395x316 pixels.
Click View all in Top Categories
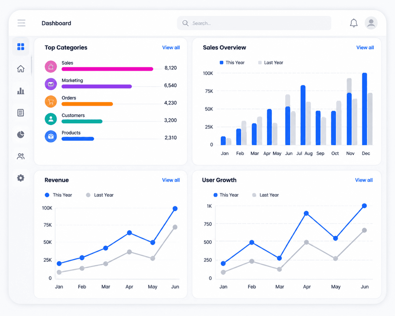point(171,48)
